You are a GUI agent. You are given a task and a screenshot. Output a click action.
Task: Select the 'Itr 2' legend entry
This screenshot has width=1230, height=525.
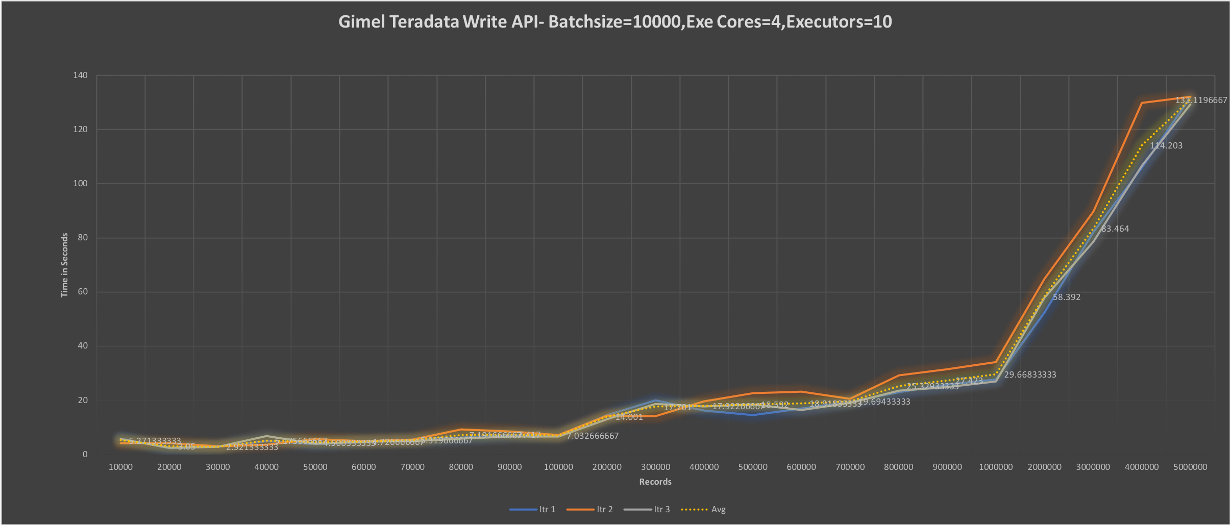click(589, 509)
